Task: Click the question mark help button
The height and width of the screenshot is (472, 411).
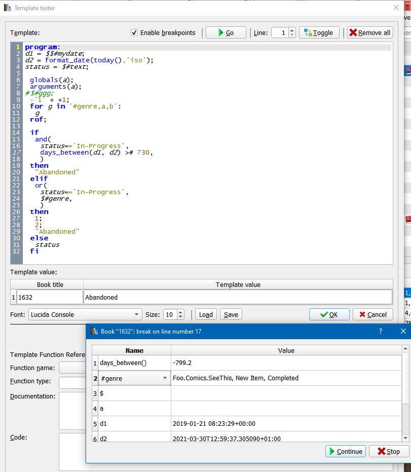Action: (381, 331)
